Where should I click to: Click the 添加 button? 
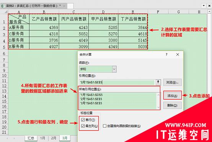172,96
